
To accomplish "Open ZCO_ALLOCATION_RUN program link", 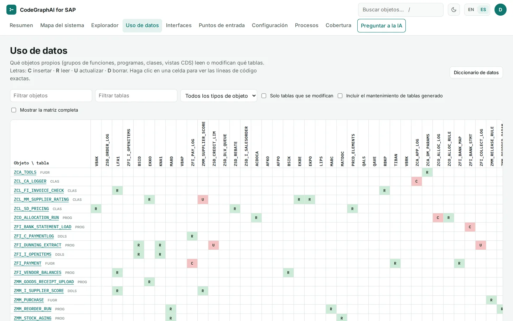I will (36, 218).
